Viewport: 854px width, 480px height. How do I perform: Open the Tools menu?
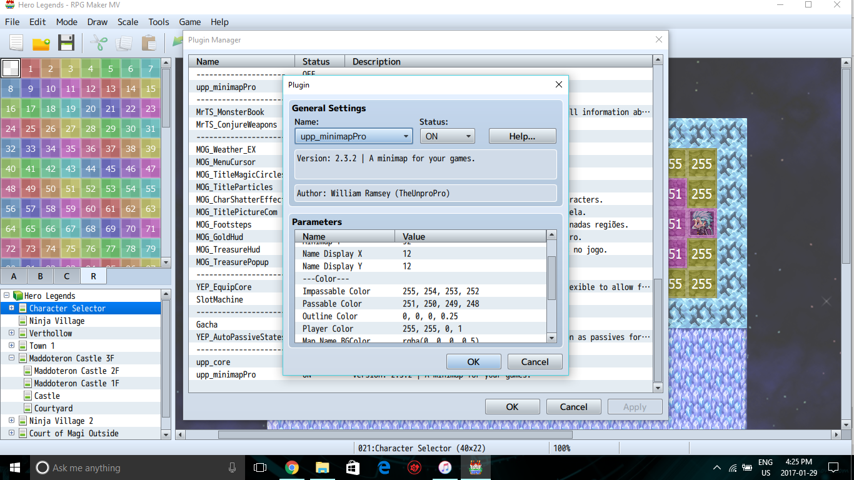tap(159, 22)
